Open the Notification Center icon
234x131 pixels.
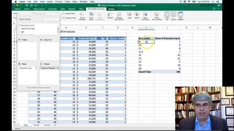pos(218,1)
